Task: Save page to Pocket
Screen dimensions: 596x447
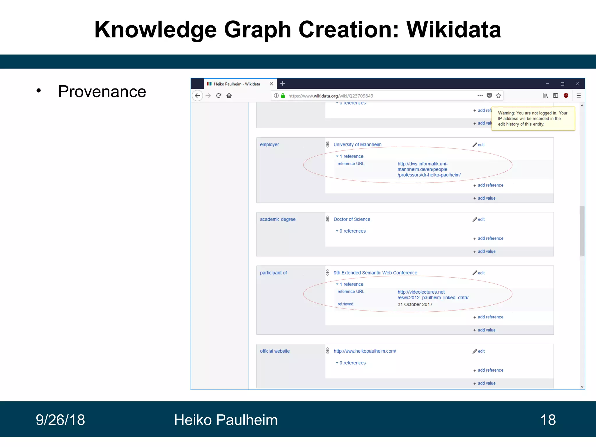Action: point(489,96)
